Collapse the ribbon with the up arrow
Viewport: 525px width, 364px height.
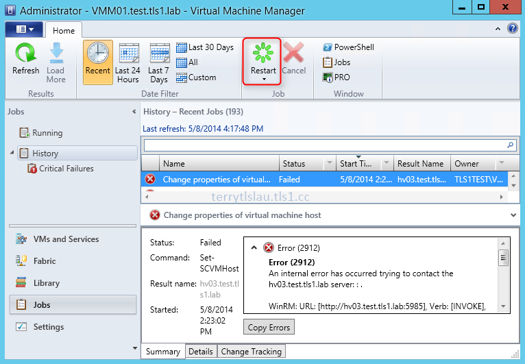(498, 29)
